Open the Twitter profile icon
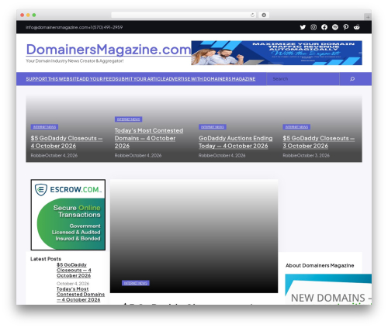Image resolution: width=388 pixels, height=328 pixels. click(303, 27)
